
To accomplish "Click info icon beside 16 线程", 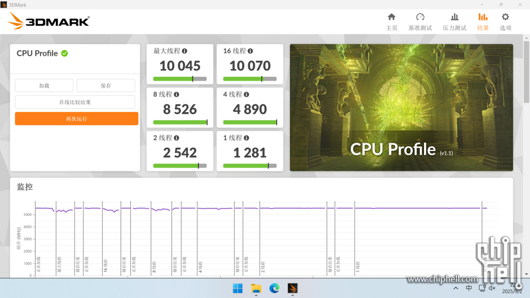I will 250,51.
